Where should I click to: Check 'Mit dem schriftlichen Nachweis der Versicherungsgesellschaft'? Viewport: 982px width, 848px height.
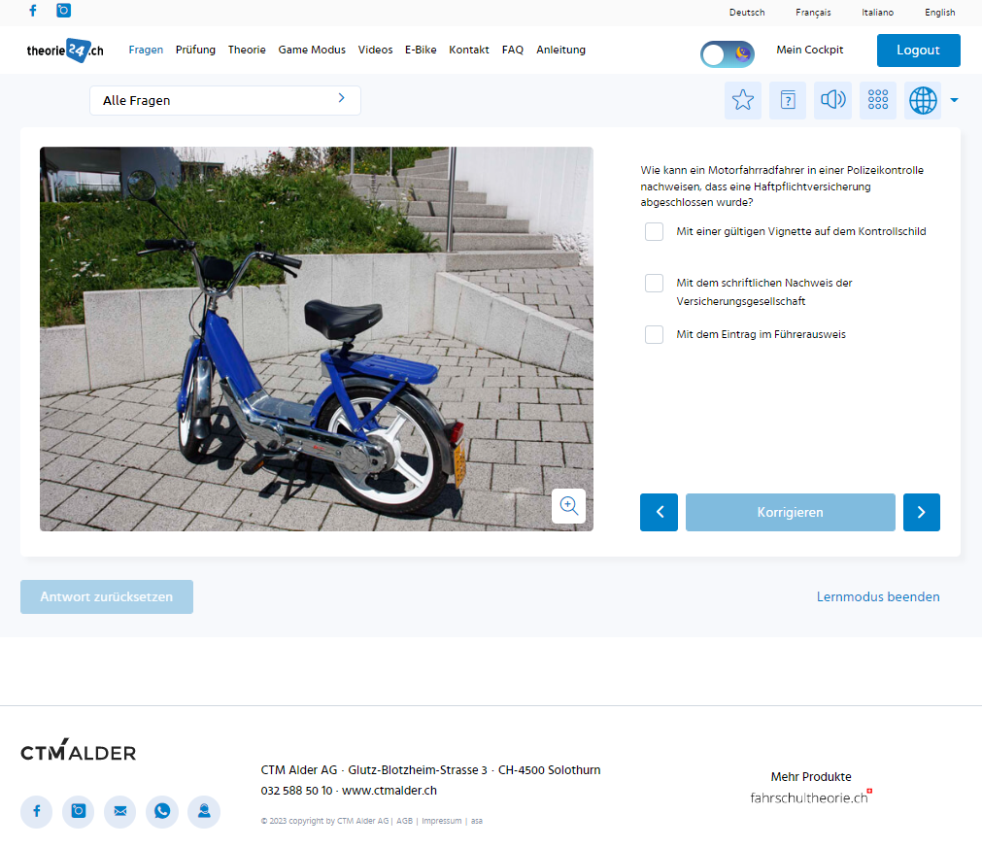[x=654, y=283]
